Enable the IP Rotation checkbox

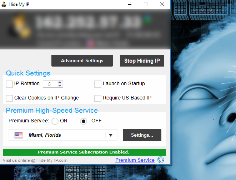(9, 84)
